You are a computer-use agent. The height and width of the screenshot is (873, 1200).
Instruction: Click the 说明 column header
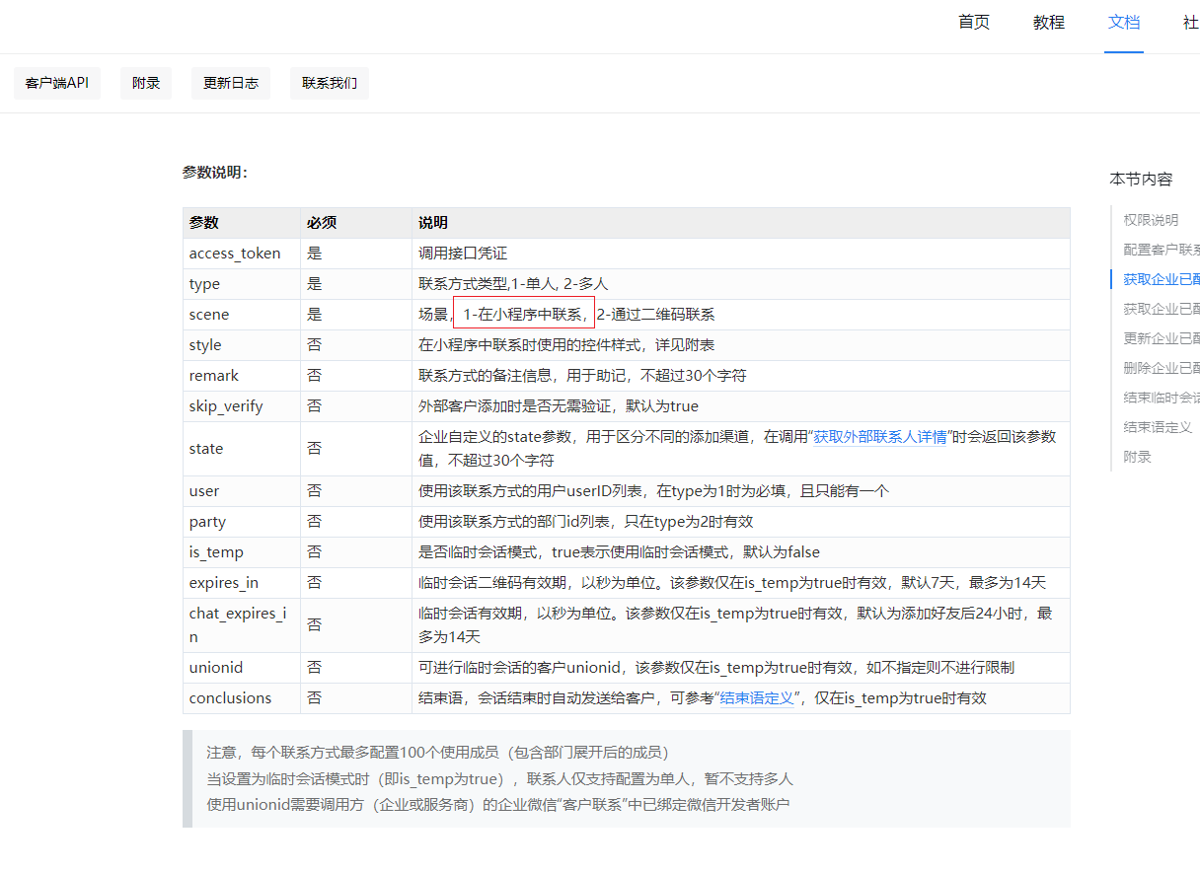[x=741, y=223]
